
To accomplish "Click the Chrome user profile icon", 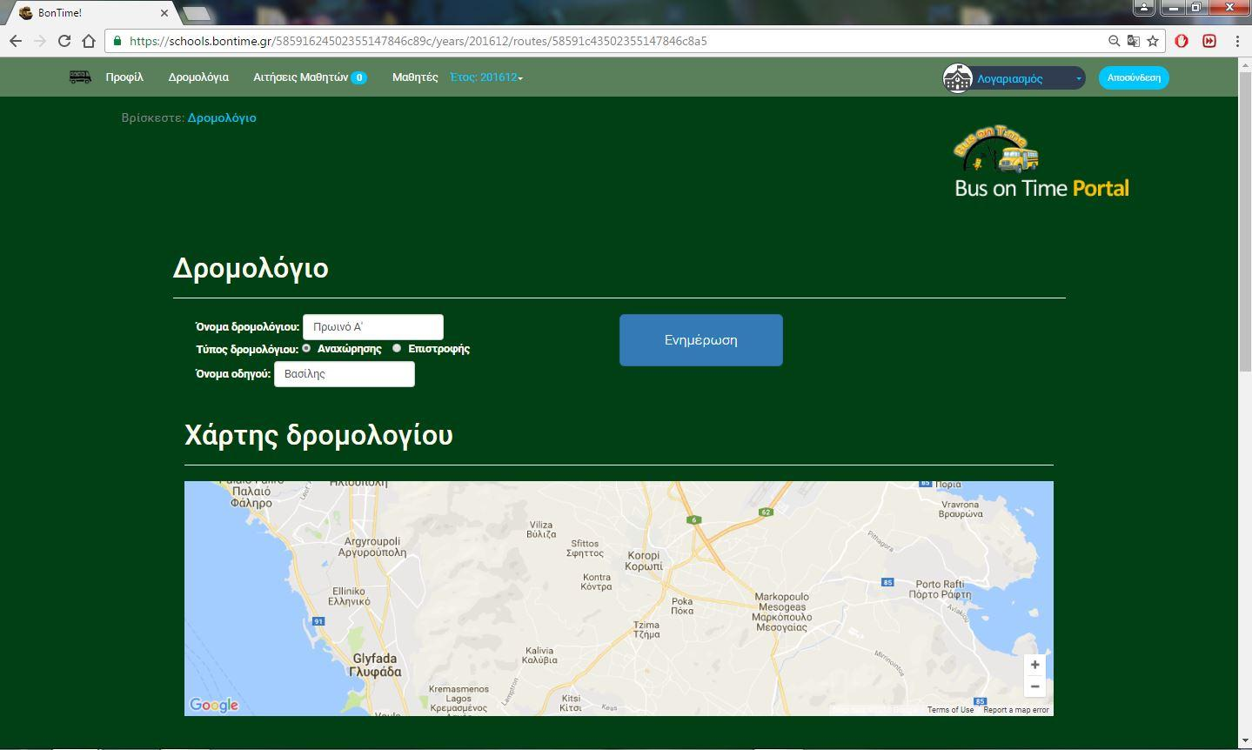I will [x=1143, y=8].
